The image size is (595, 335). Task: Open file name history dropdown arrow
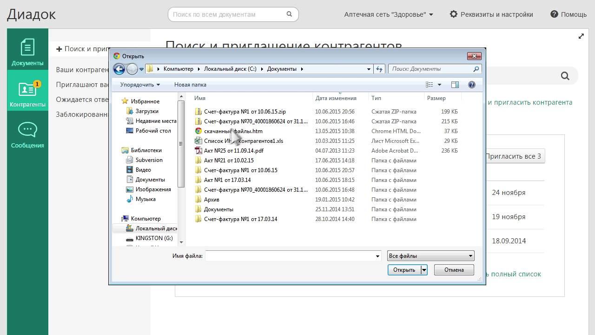coord(377,256)
